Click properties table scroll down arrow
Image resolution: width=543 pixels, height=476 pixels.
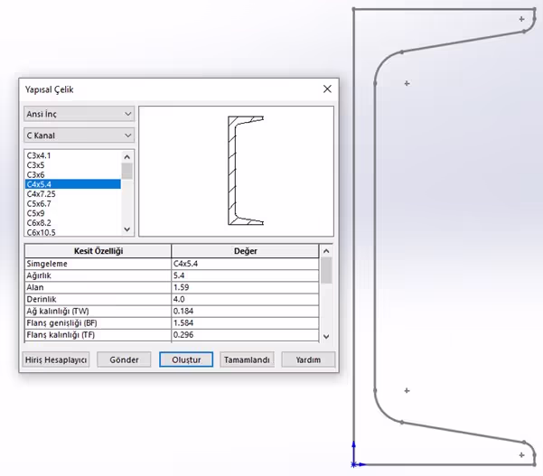point(326,336)
